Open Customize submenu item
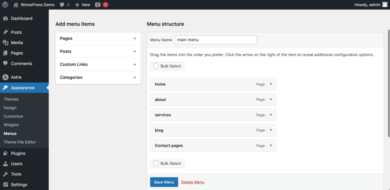The width and height of the screenshot is (390, 190). pos(13,117)
